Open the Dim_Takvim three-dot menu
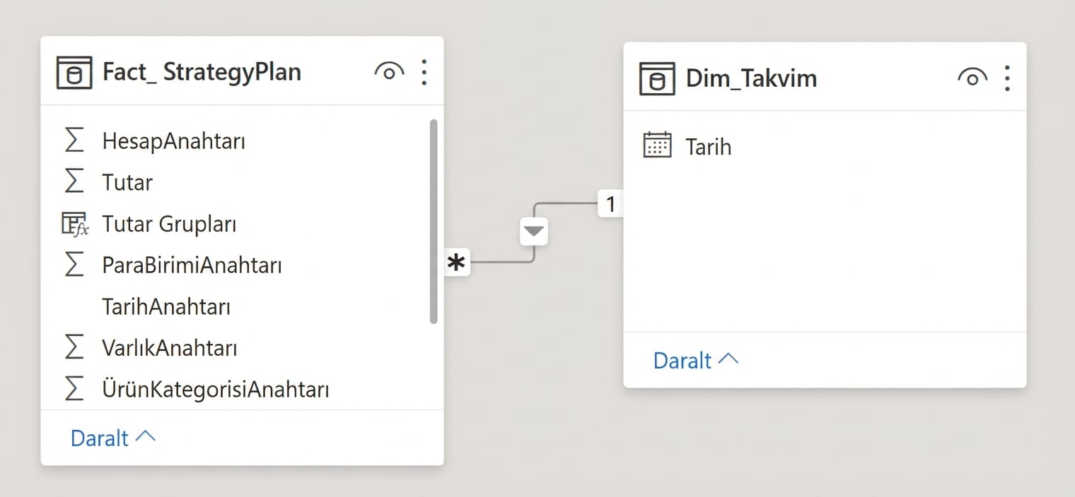The width and height of the screenshot is (1075, 497). tap(1007, 78)
